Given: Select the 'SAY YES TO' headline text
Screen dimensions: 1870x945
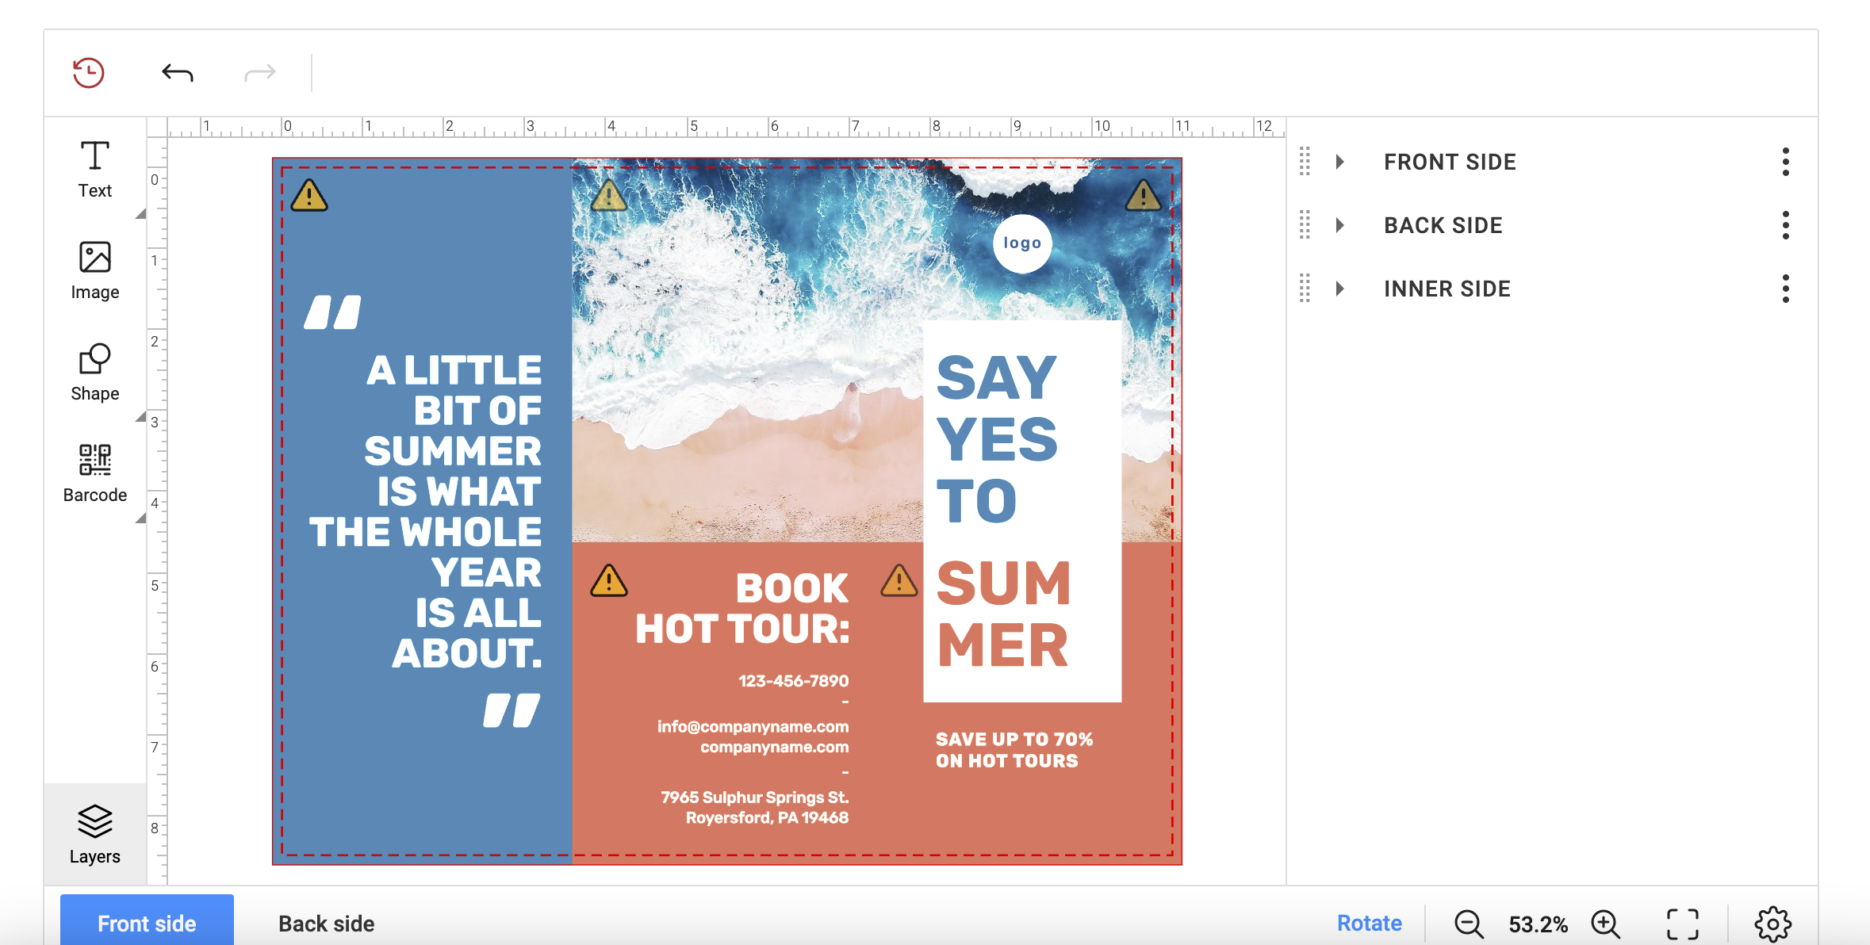Looking at the screenshot, I should coord(997,440).
